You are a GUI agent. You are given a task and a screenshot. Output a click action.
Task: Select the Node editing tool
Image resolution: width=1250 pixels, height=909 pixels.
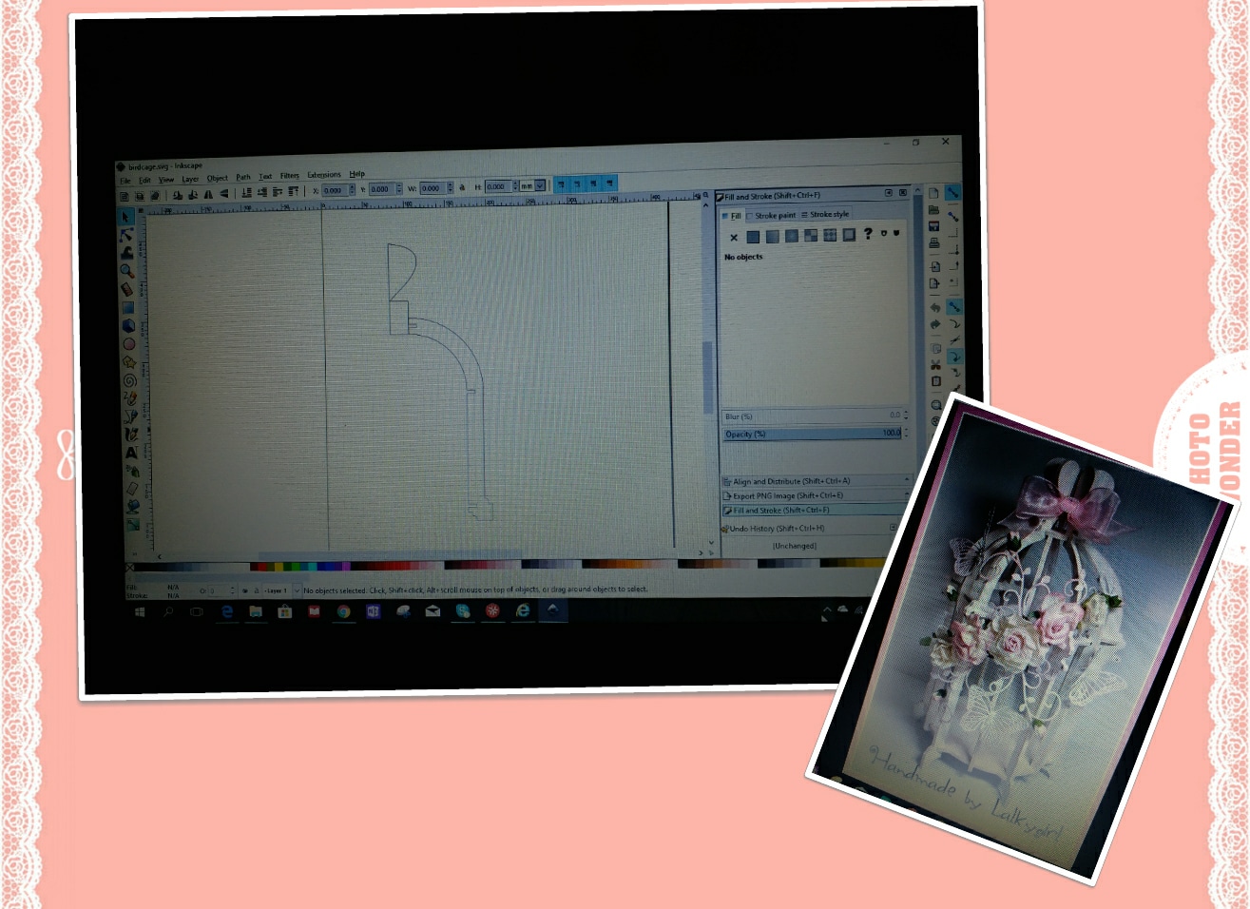pos(125,235)
